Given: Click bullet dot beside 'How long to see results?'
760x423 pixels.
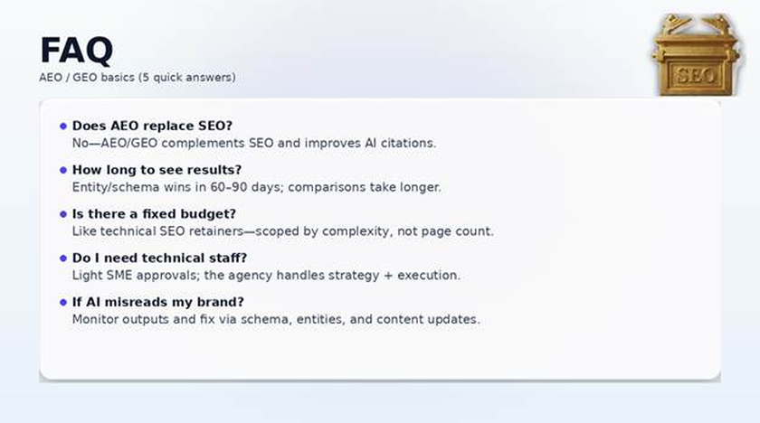Looking at the screenshot, I should (x=63, y=170).
